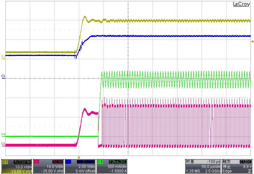254x174 pixels.
Task: Click the blue C3 channel descriptor box
Action: pyautogui.click(x=80, y=167)
